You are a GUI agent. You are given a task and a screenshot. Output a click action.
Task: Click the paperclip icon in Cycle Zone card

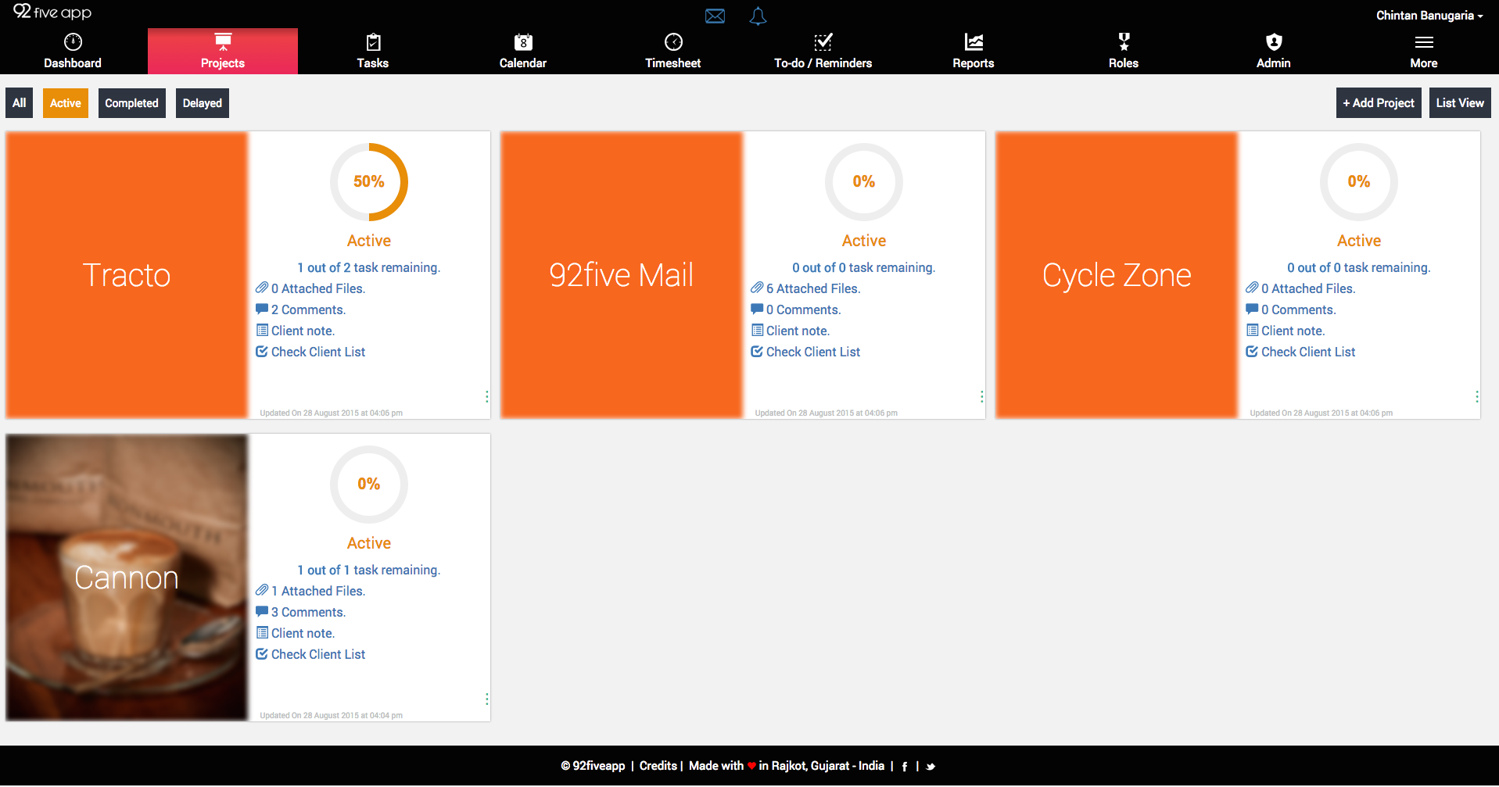point(1252,288)
